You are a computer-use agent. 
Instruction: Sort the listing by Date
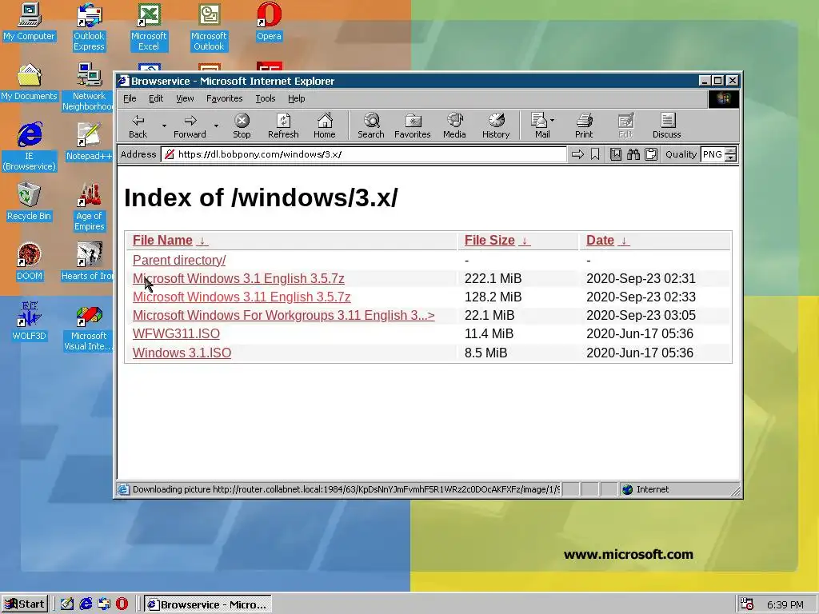point(608,240)
